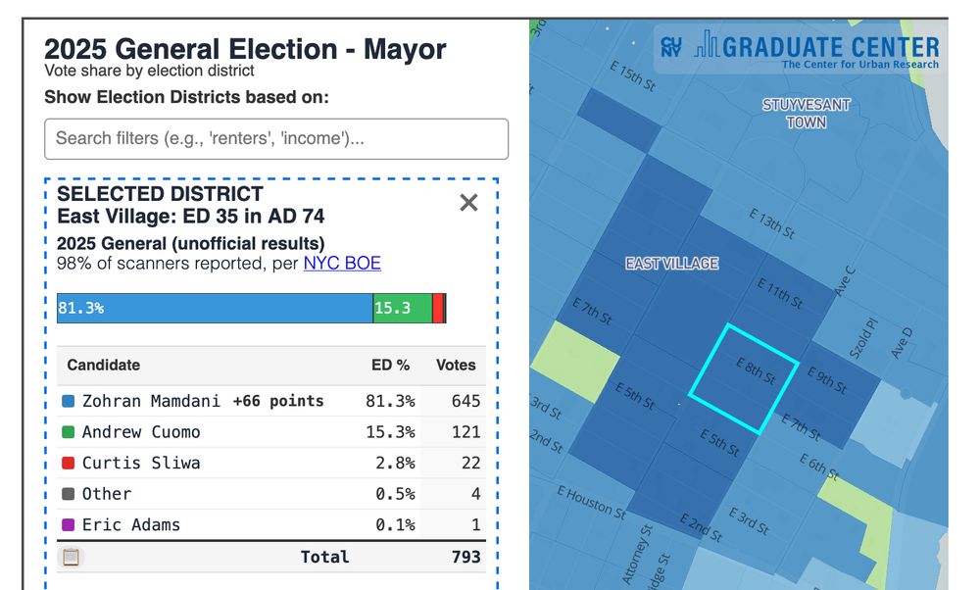Open the NYC BOE link
980x590 pixels.
(342, 263)
